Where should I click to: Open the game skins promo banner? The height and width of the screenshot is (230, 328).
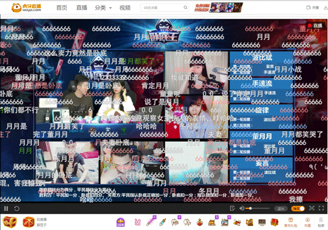tap(219, 7)
